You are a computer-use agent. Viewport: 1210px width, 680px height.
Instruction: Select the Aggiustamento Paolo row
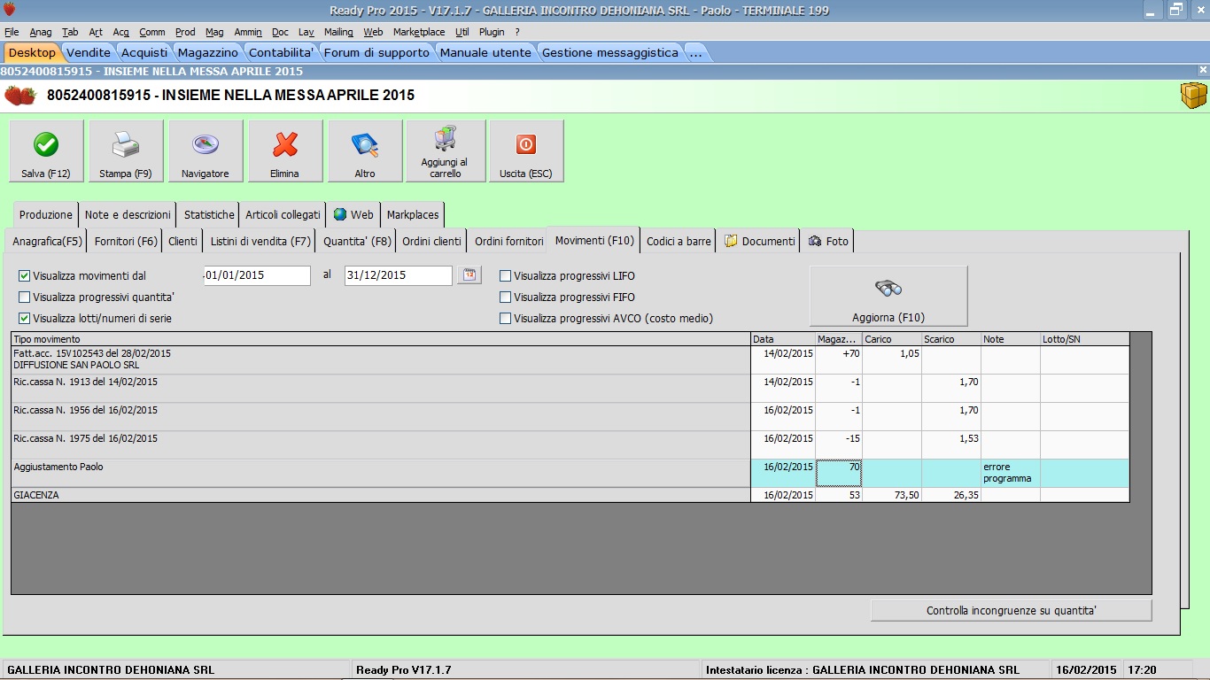[x=570, y=473]
